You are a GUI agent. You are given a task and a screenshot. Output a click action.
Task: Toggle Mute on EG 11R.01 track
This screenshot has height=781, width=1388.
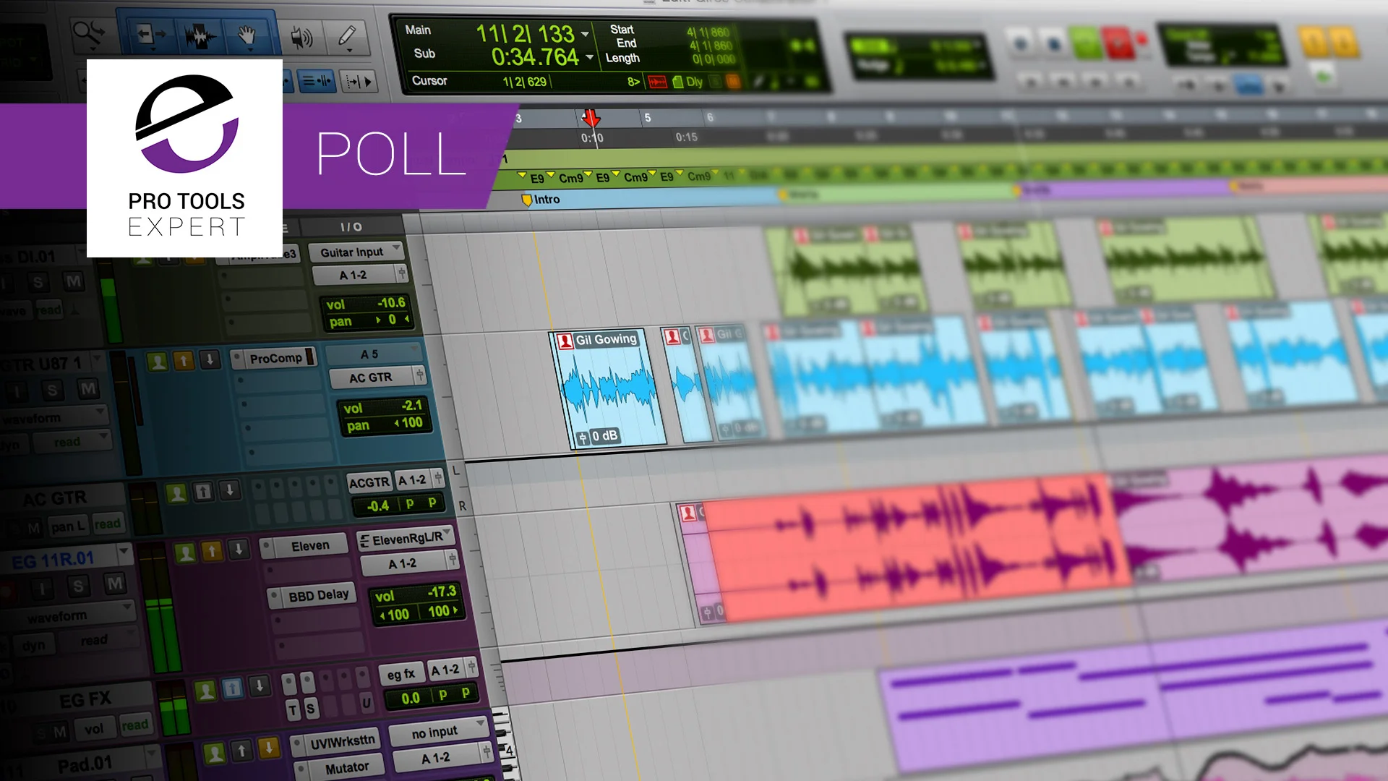coord(114,584)
